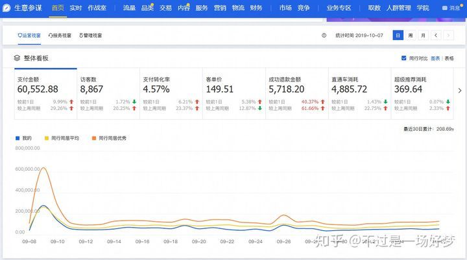Click the 8,867 visitor count value

91,89
